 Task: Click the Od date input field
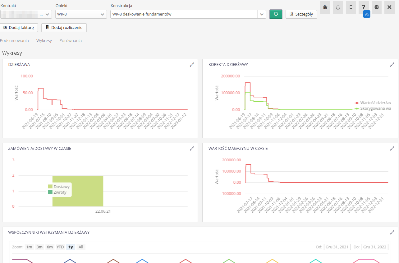[x=337, y=247]
